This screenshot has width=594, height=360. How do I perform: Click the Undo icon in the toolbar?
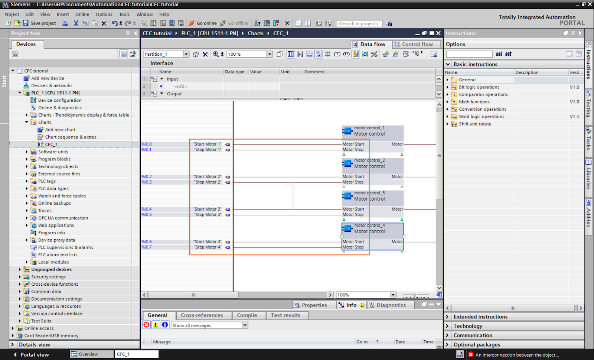coord(114,23)
